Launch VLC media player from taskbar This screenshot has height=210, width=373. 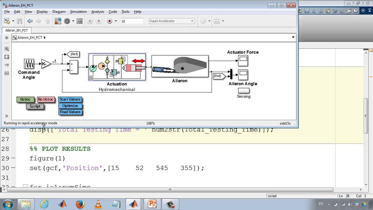pyautogui.click(x=98, y=204)
